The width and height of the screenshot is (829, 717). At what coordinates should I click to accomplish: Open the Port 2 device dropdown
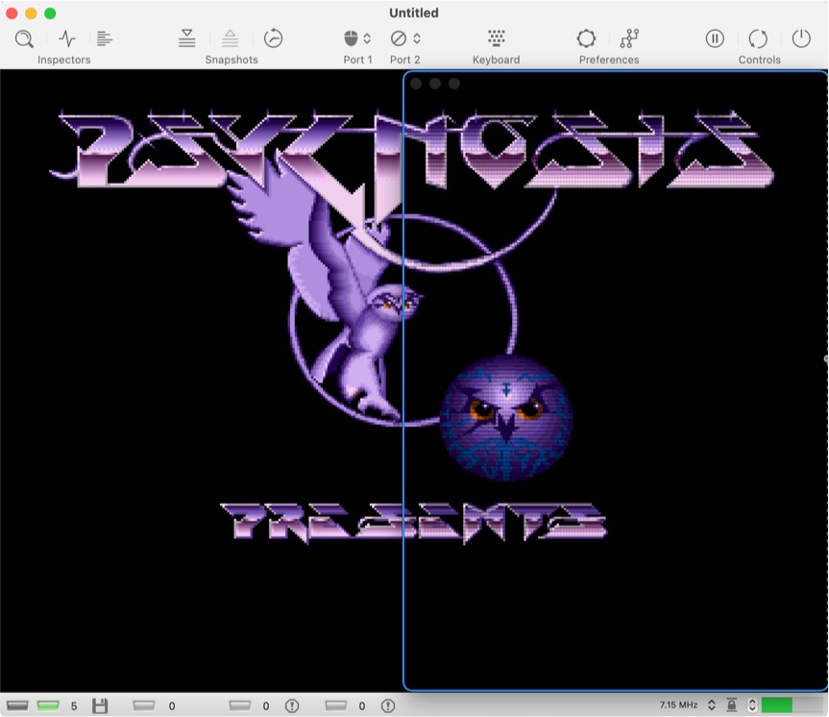[x=405, y=38]
